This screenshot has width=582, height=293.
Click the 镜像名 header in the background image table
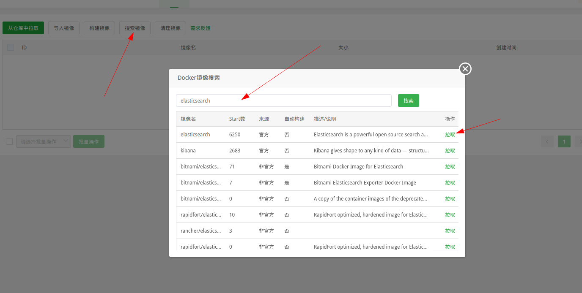[188, 48]
